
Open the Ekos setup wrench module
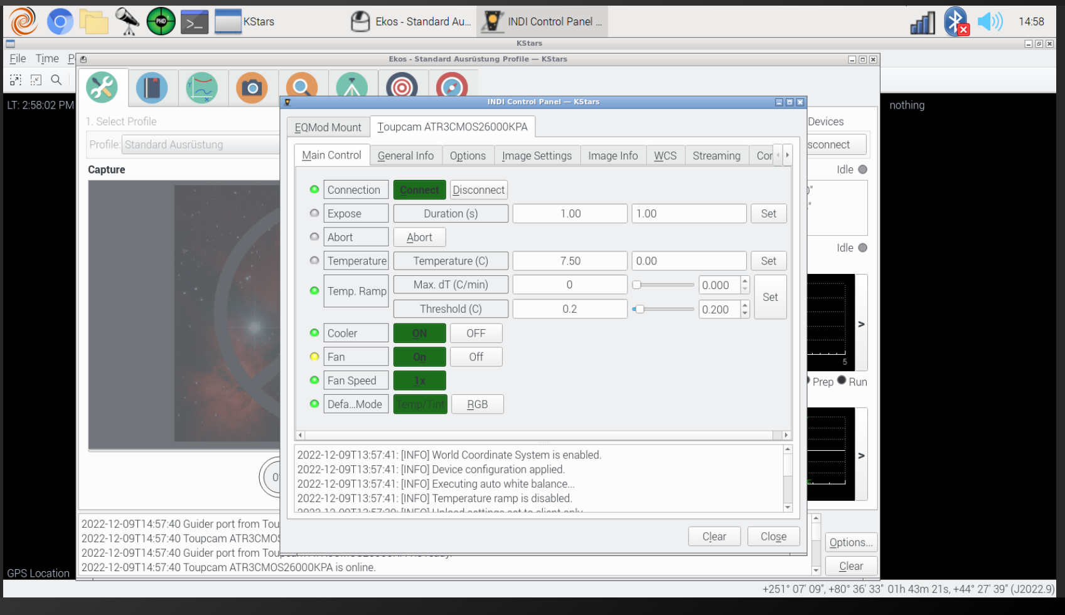coord(102,87)
